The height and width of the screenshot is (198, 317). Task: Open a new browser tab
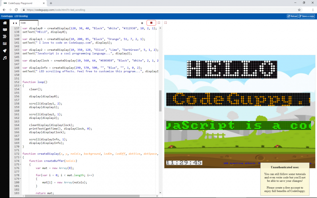point(51,3)
